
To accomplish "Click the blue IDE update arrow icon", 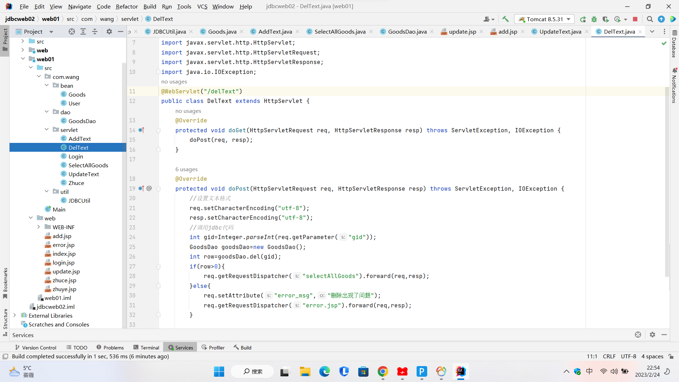I will coord(661,19).
